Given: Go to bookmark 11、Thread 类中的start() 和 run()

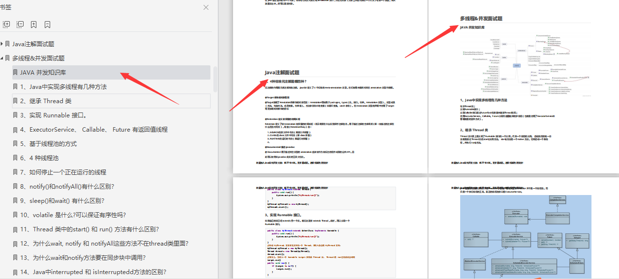Looking at the screenshot, I should click(89, 229).
